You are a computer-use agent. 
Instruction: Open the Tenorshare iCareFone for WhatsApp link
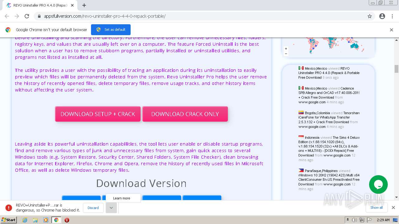click(329, 117)
